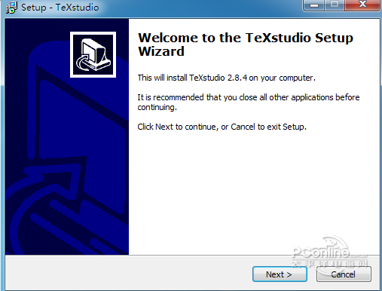Click the 'Setup - TeXstudio' title text
This screenshot has height=291, width=382.
click(60, 8)
